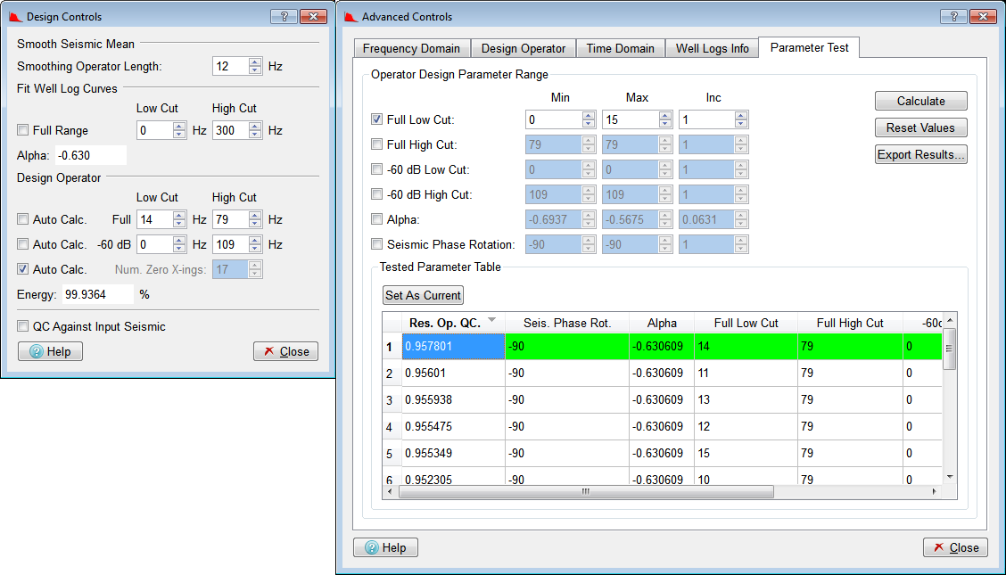The image size is (1006, 575).
Task: Click Close button in Design Controls window
Action: click(285, 351)
